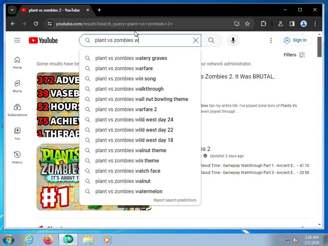This screenshot has width=328, height=246.
Task: Toggle the browser side panel
Action: 292,24
